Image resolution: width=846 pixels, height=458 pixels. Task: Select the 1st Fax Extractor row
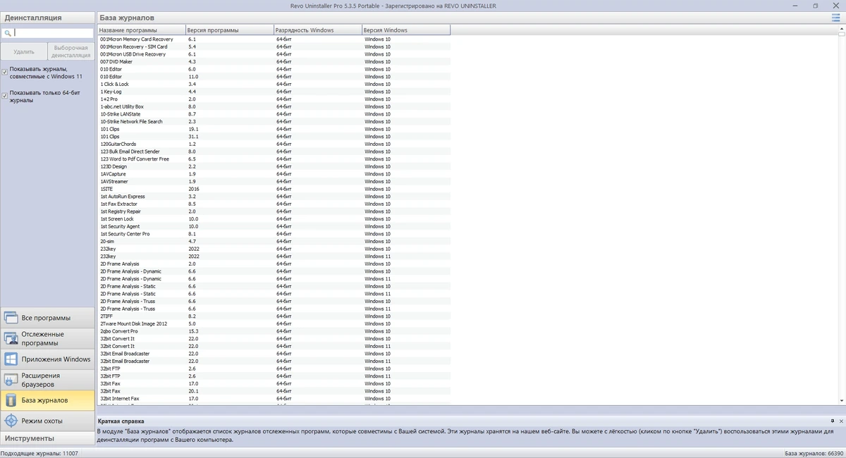[x=274, y=204]
